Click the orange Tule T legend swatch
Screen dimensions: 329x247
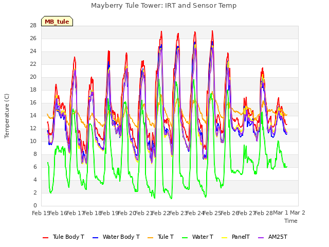(x=151, y=238)
